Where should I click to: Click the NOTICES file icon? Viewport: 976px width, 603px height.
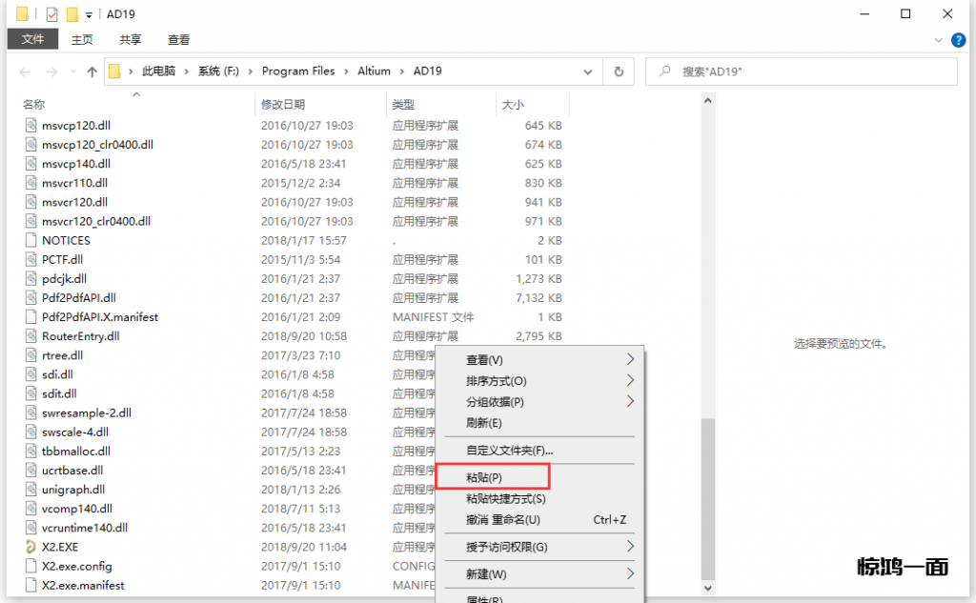(31, 240)
